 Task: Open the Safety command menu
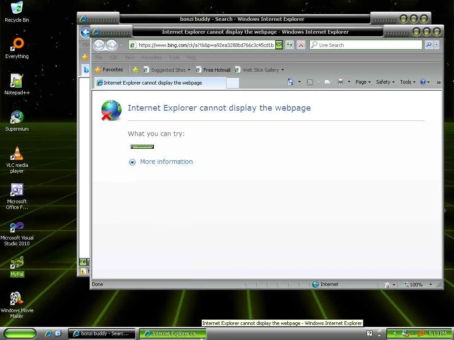[x=385, y=82]
